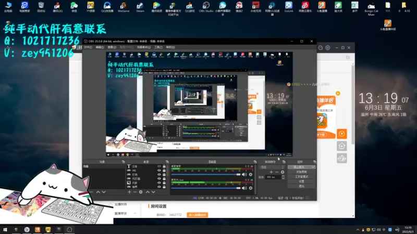Open Steam desktop shortcut
417x234 pixels.
(140, 7)
